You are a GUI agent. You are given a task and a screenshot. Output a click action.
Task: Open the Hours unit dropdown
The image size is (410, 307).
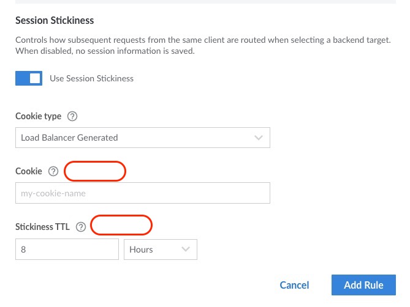(161, 250)
